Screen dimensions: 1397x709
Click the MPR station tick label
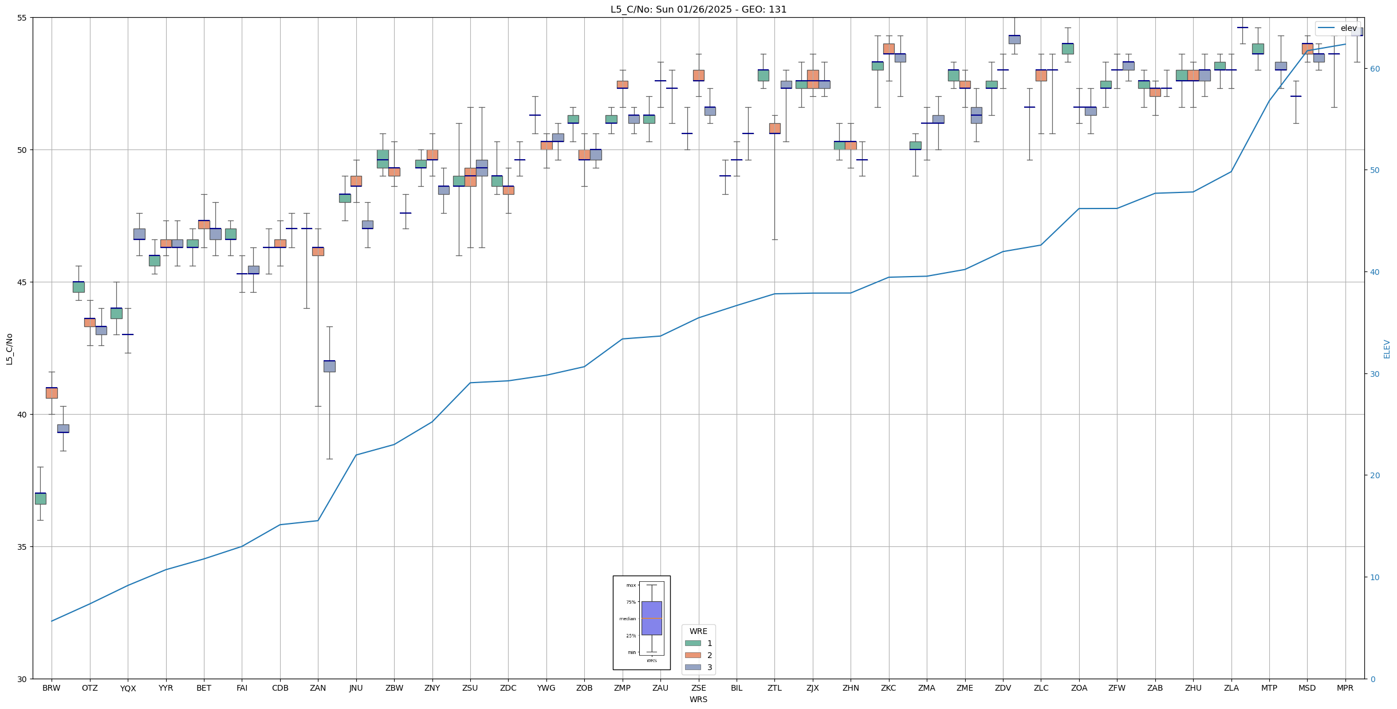[x=1345, y=688]
